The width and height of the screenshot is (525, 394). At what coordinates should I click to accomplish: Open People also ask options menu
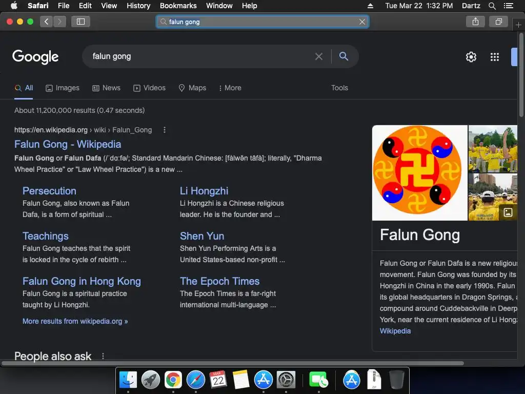click(x=103, y=356)
